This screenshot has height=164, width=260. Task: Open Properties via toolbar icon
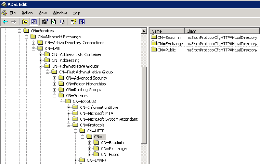[45, 22]
